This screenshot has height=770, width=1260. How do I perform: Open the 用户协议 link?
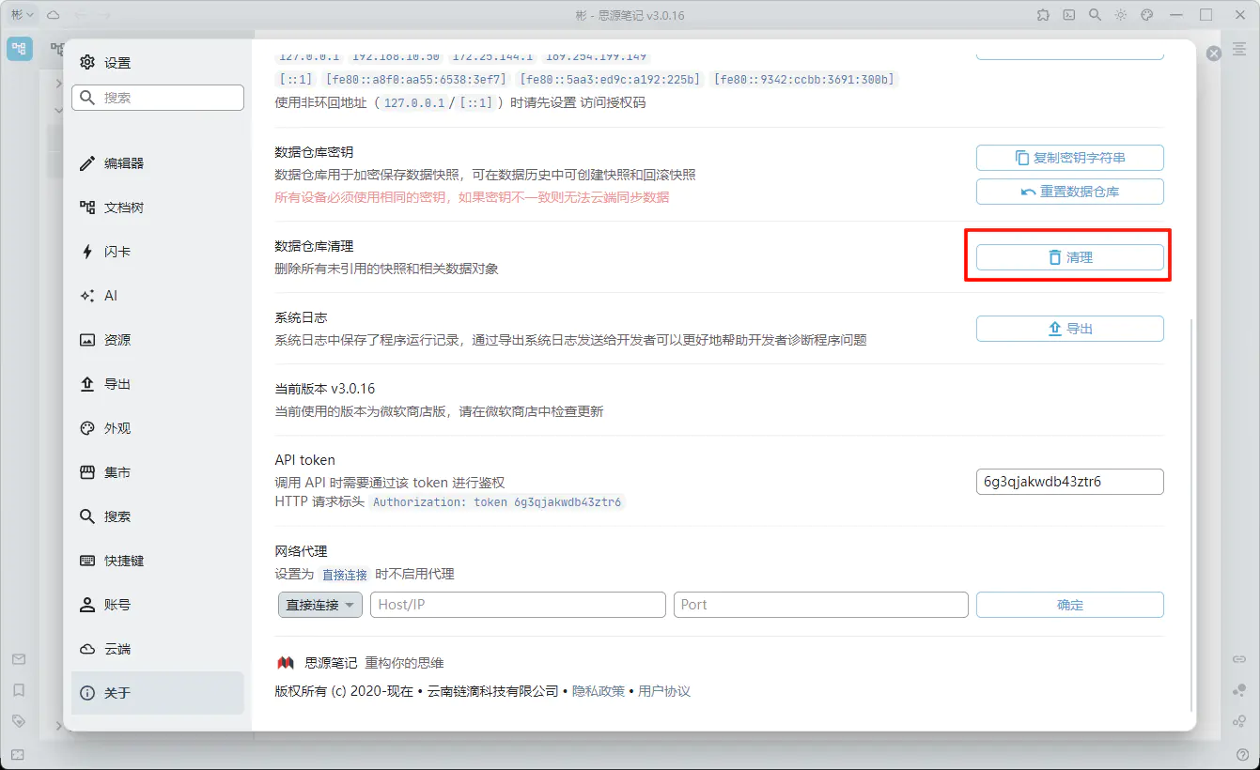(x=664, y=691)
